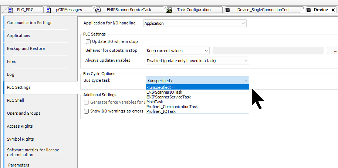
Task: Click the greyed-out outputs program field
Action: (268, 51)
